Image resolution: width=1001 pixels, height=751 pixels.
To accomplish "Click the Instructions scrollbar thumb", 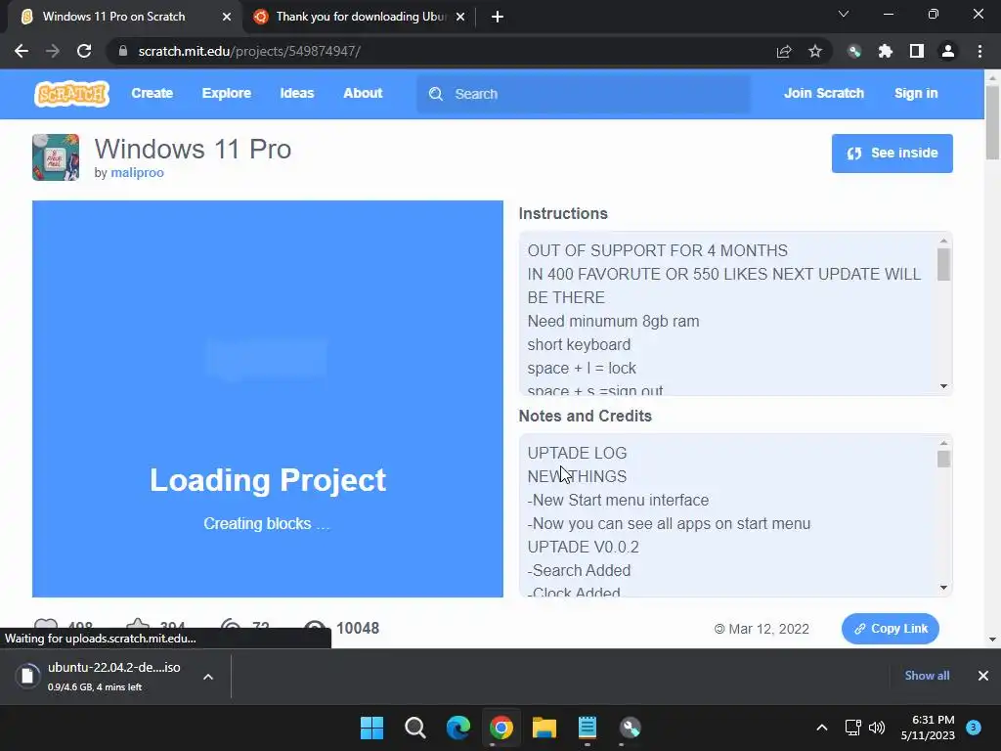I will click(x=943, y=264).
